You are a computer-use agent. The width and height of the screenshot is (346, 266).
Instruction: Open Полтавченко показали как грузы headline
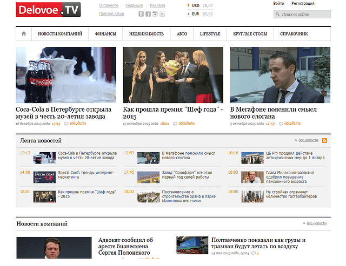[258, 243]
